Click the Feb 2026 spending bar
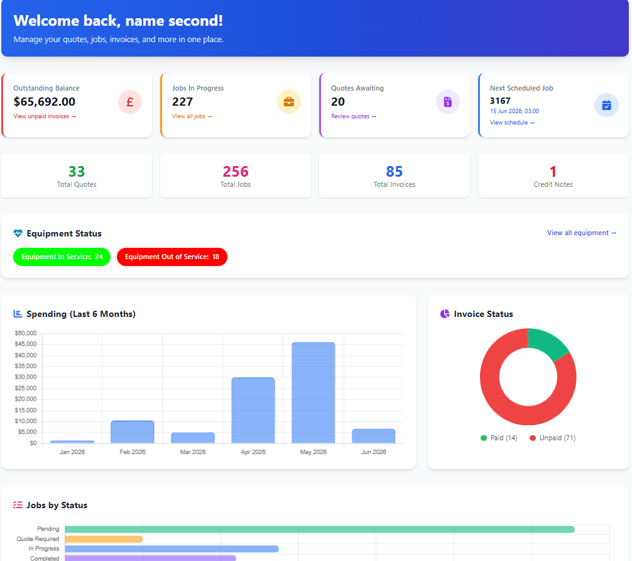Image resolution: width=632 pixels, height=561 pixels. [132, 432]
